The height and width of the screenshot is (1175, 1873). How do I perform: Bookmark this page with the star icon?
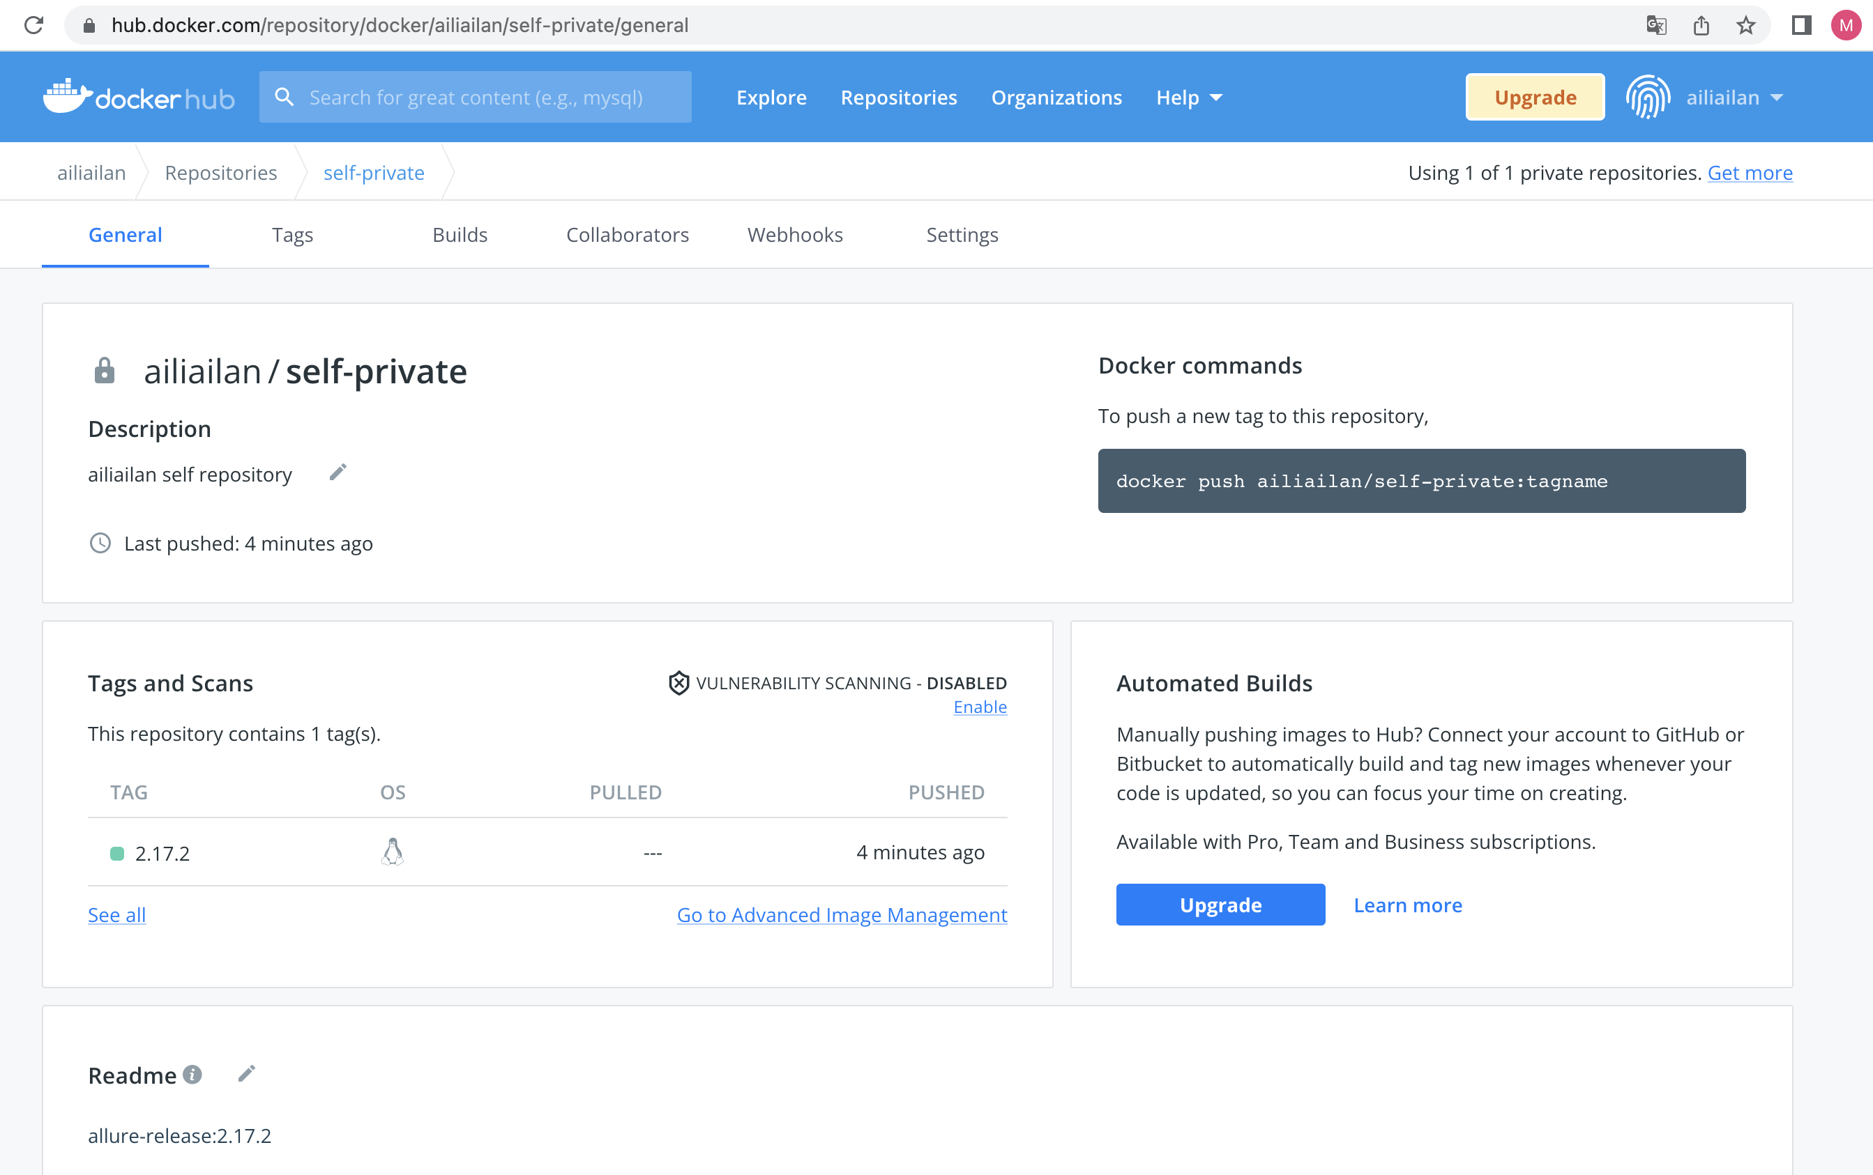1745,26
